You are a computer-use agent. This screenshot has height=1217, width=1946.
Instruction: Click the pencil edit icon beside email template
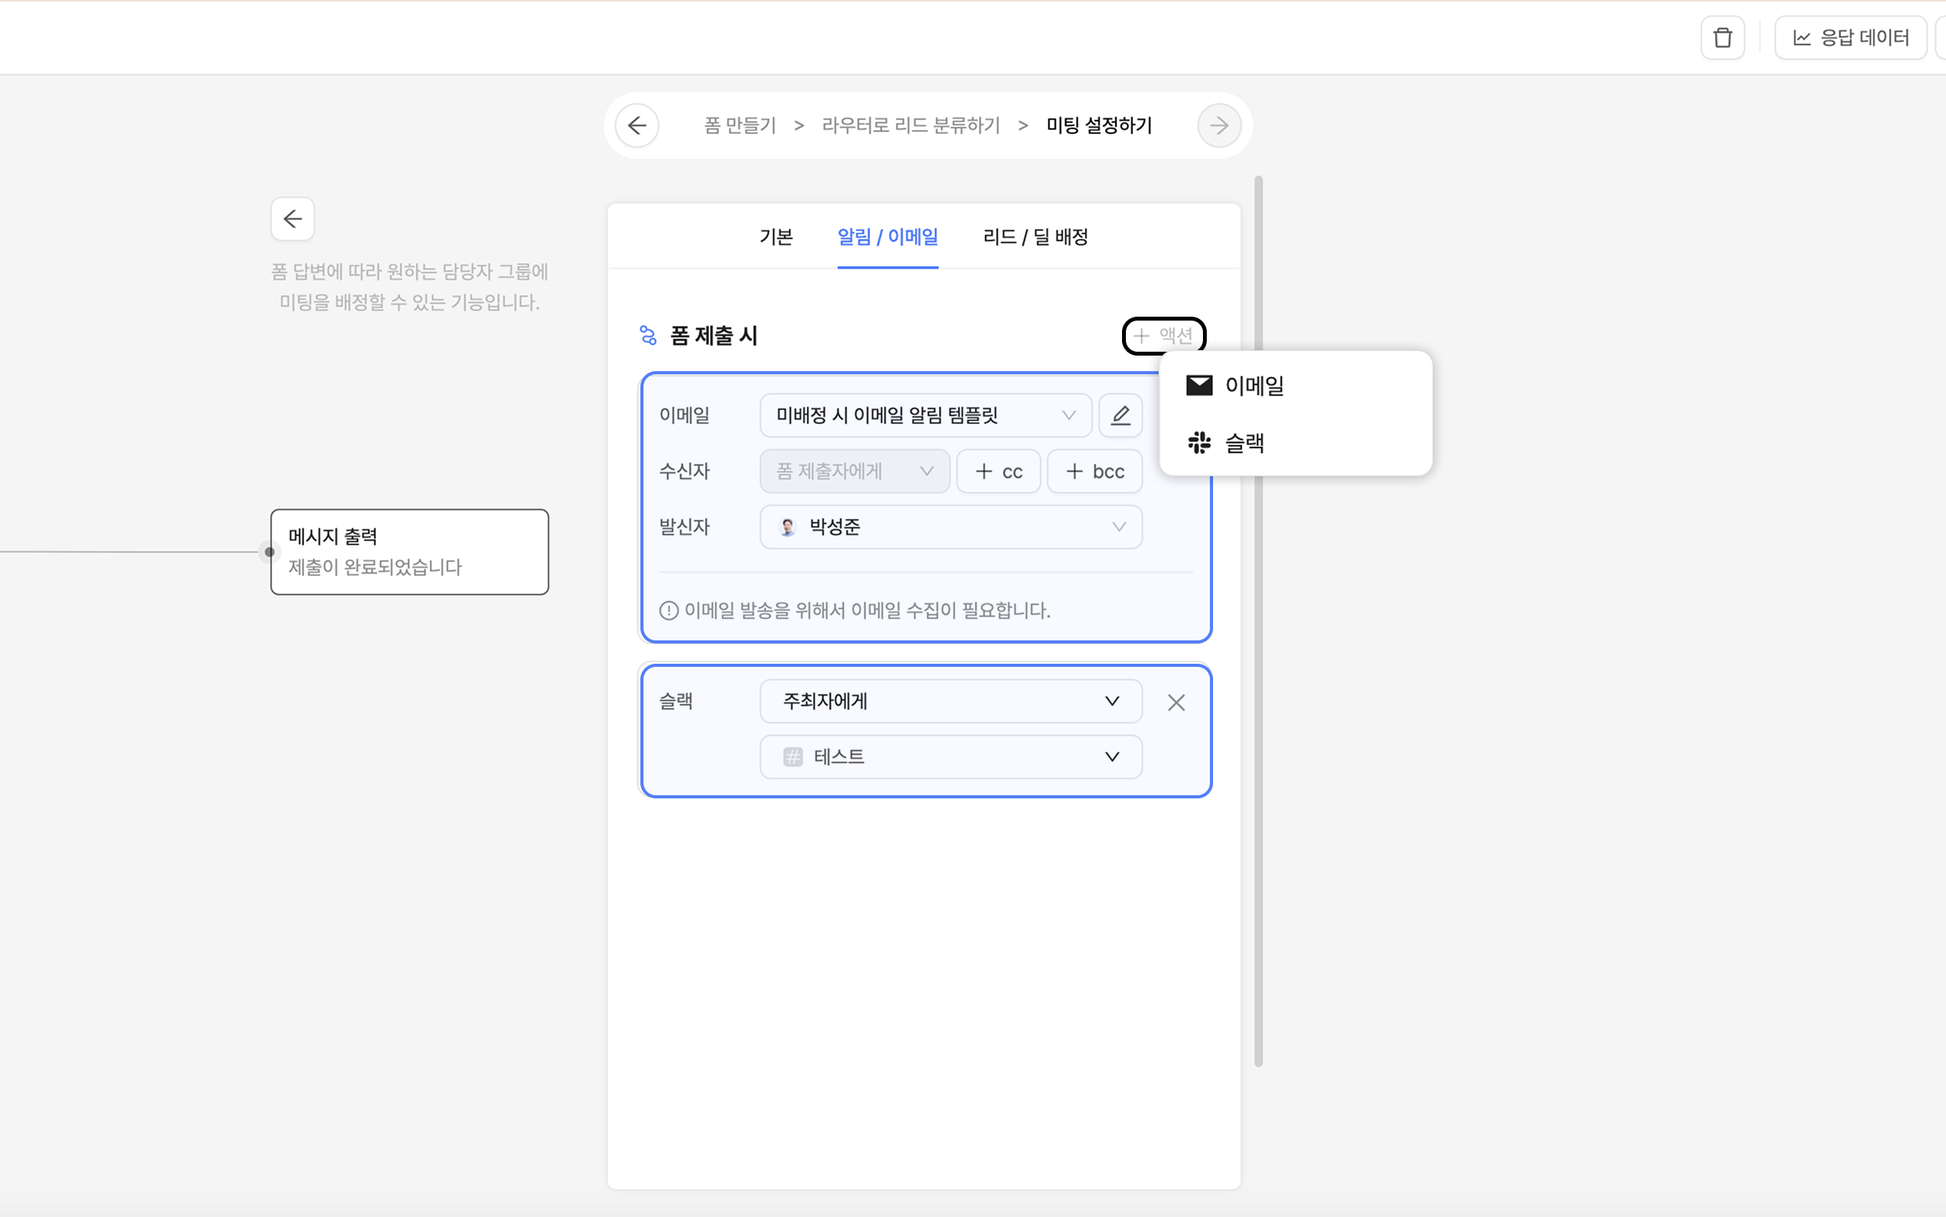click(x=1120, y=416)
